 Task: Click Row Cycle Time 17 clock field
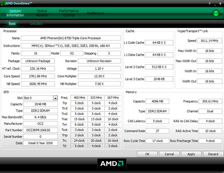click(x=157, y=141)
